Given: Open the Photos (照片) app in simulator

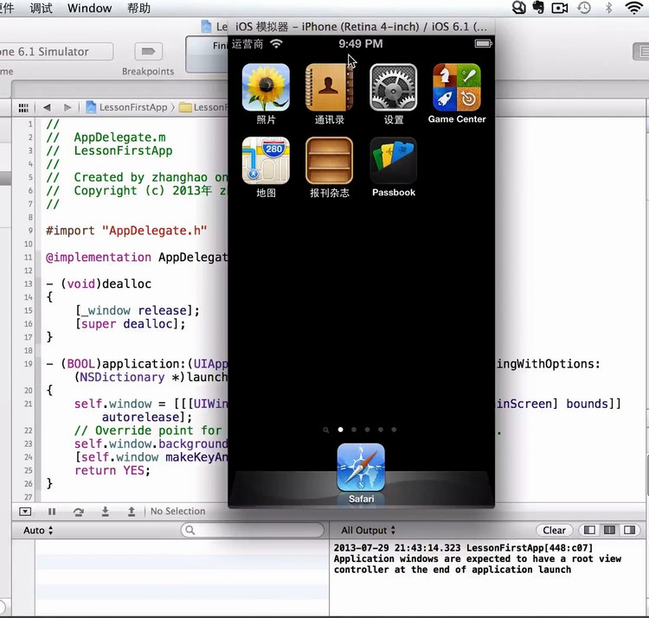Looking at the screenshot, I should point(266,87).
